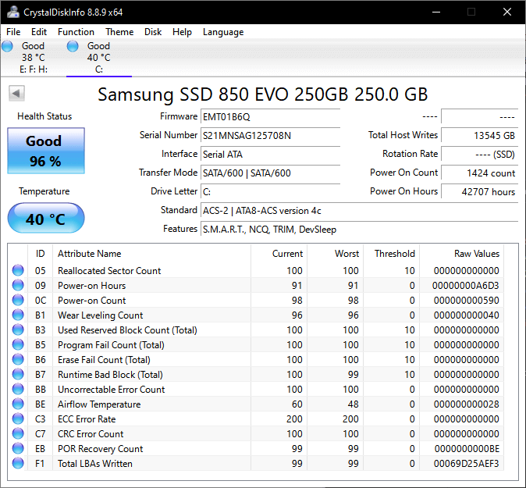Open the Language menu
The image size is (526, 488).
tap(223, 32)
